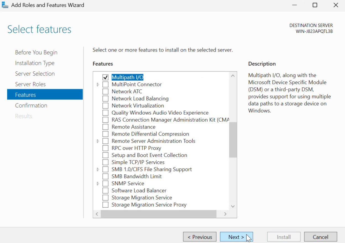The height and width of the screenshot is (243, 345).
Task: Maximize the wizard window
Action: click(315, 5)
